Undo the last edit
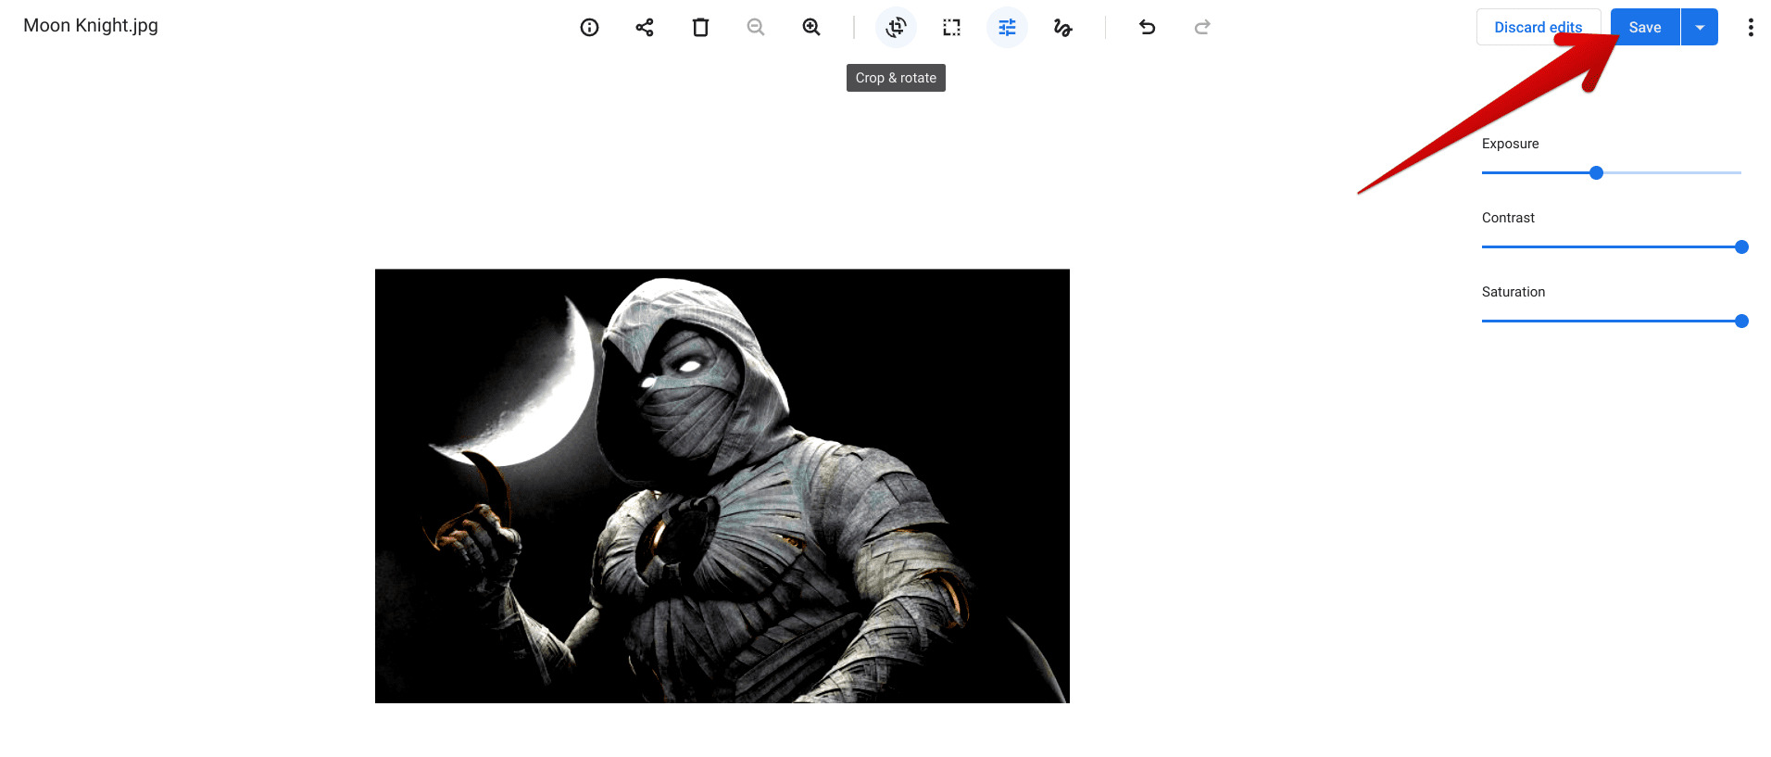The width and height of the screenshot is (1771, 757). coord(1147,28)
